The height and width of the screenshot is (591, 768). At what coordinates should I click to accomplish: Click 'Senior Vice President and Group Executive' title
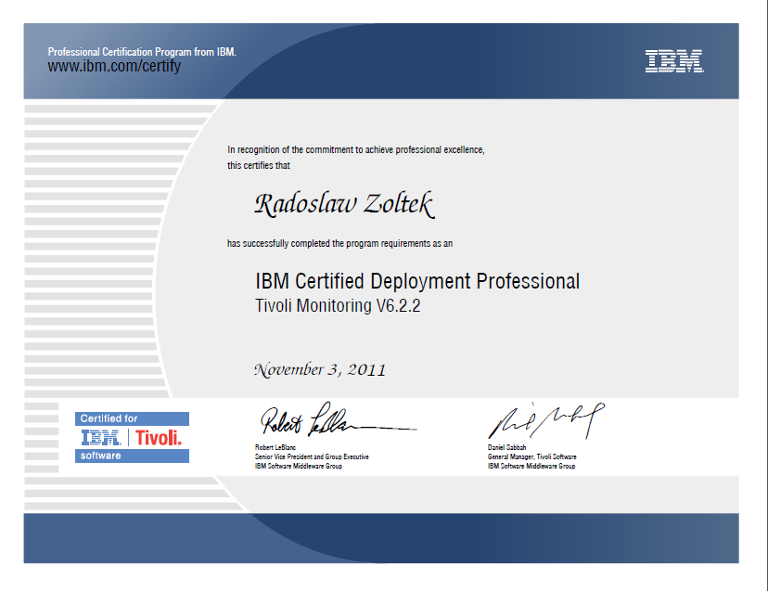pos(311,456)
